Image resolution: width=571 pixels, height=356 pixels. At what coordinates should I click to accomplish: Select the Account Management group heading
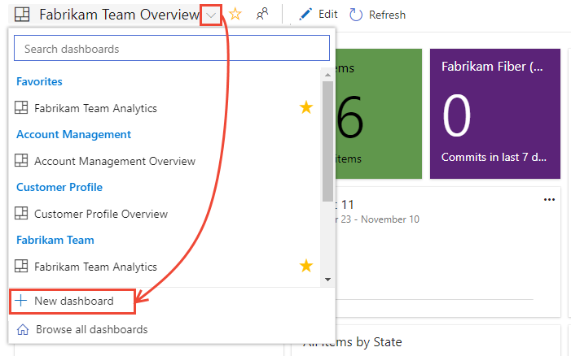coord(73,134)
